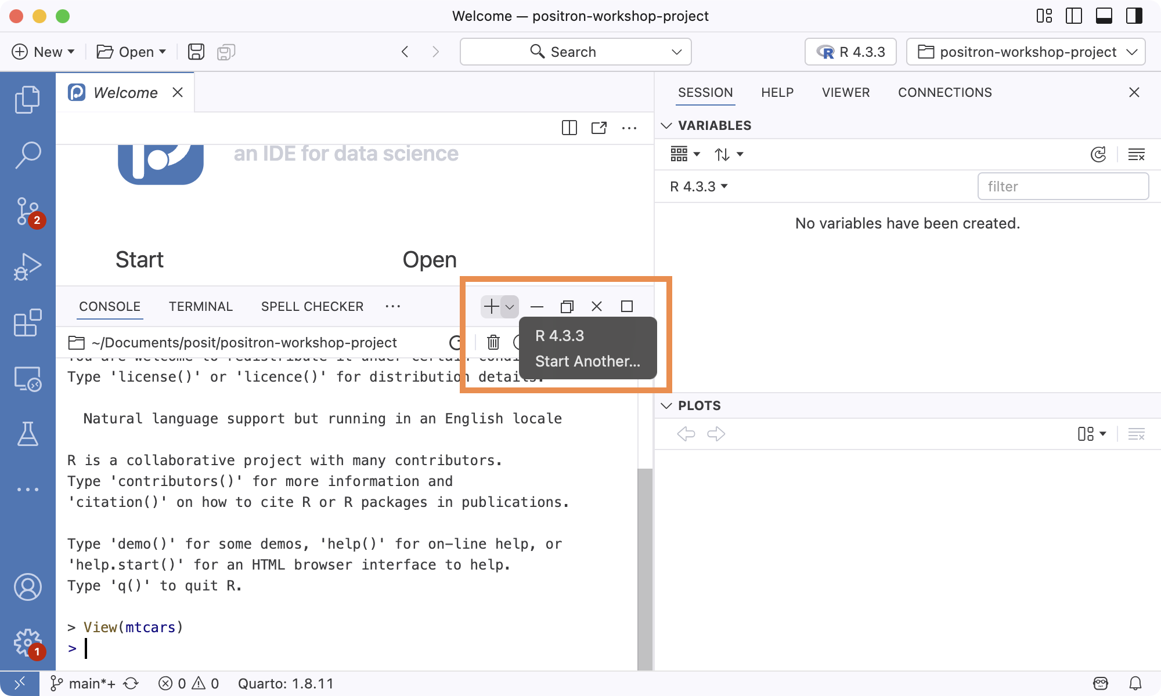Open the Testing flask view

pyautogui.click(x=27, y=434)
